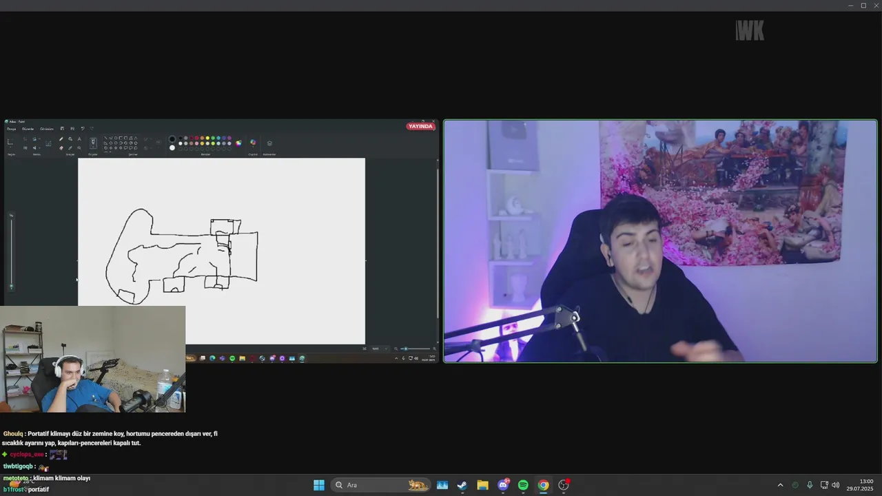Screen dimensions: 882x496
Task: Open the Görünüm menu in Paint
Action: pos(47,129)
